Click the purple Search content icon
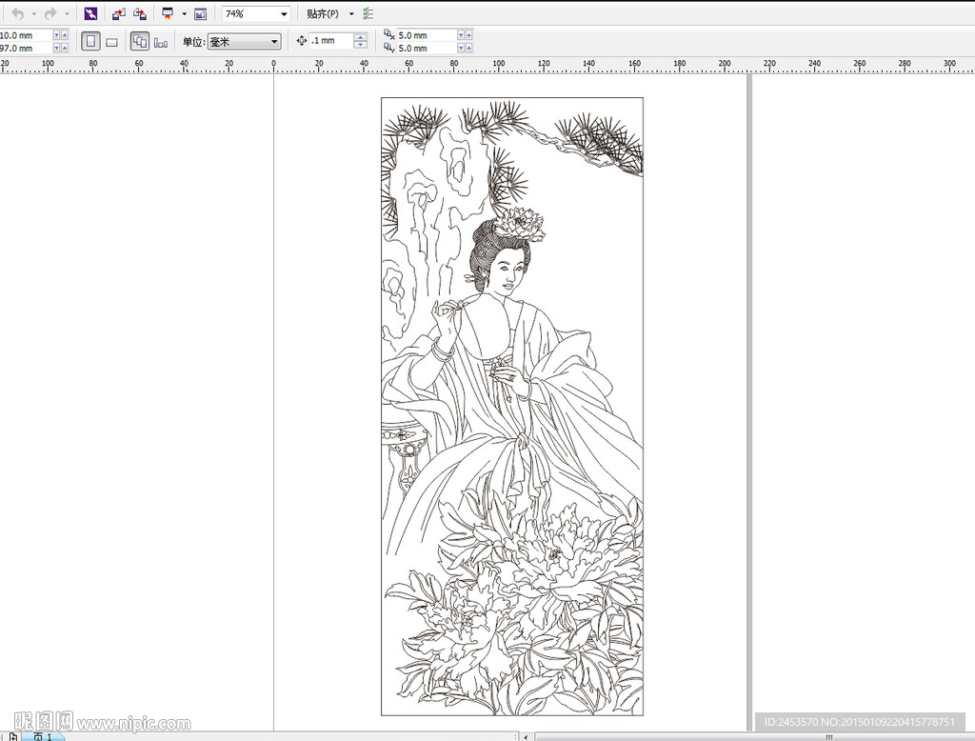This screenshot has width=975, height=741. [90, 13]
